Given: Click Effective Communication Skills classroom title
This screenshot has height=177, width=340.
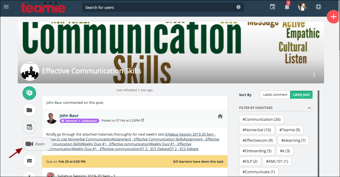Looking at the screenshot, I should pos(92,71).
